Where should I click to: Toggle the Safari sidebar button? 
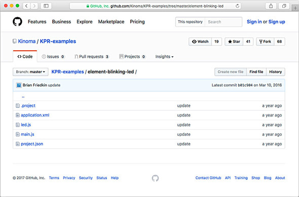pos(46,6)
